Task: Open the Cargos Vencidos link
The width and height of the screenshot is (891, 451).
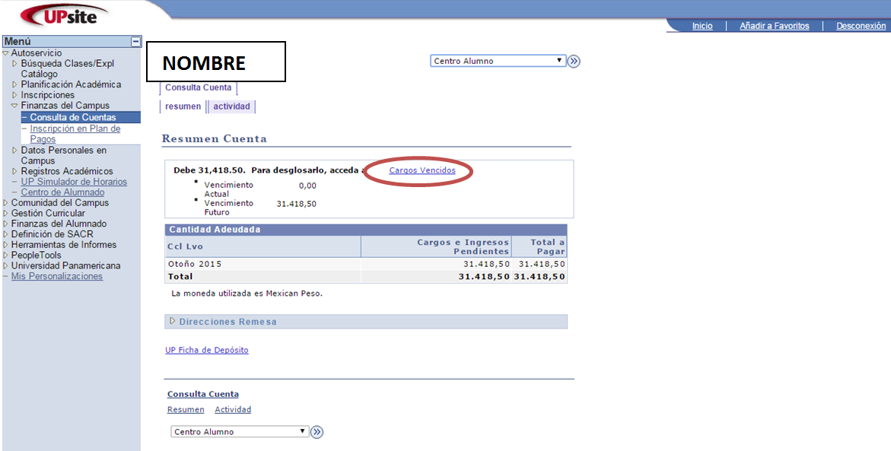Action: point(422,170)
